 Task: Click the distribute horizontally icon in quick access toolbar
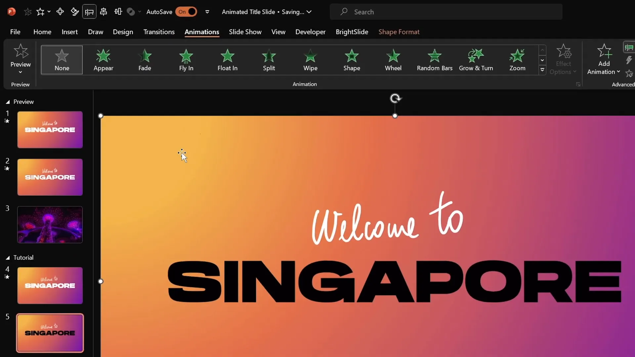[x=118, y=12]
